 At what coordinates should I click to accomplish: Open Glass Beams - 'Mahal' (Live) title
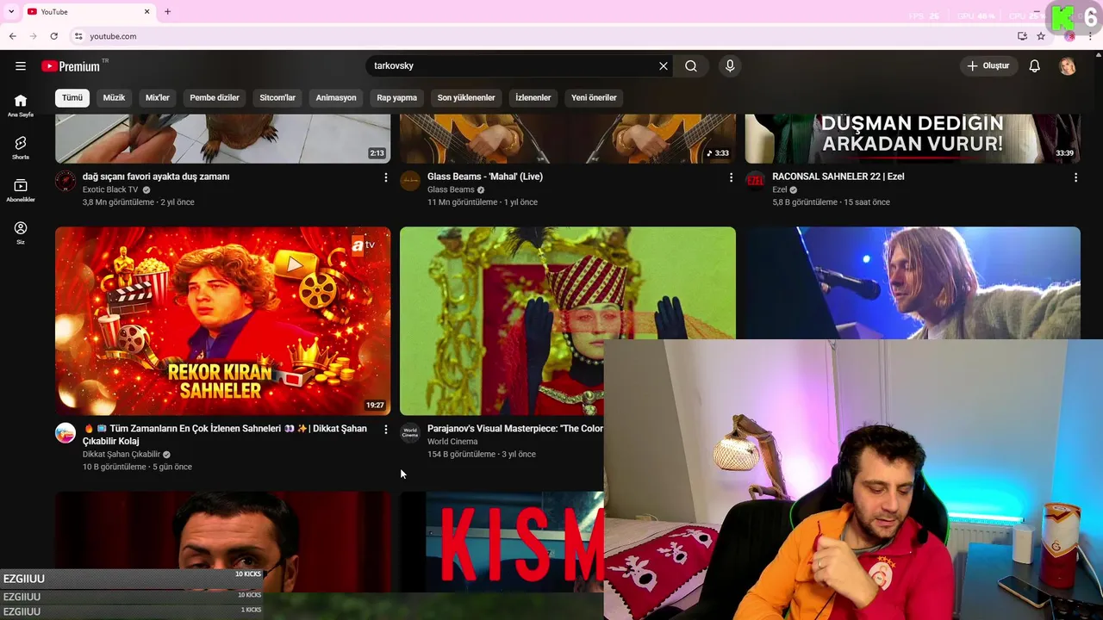click(x=485, y=177)
